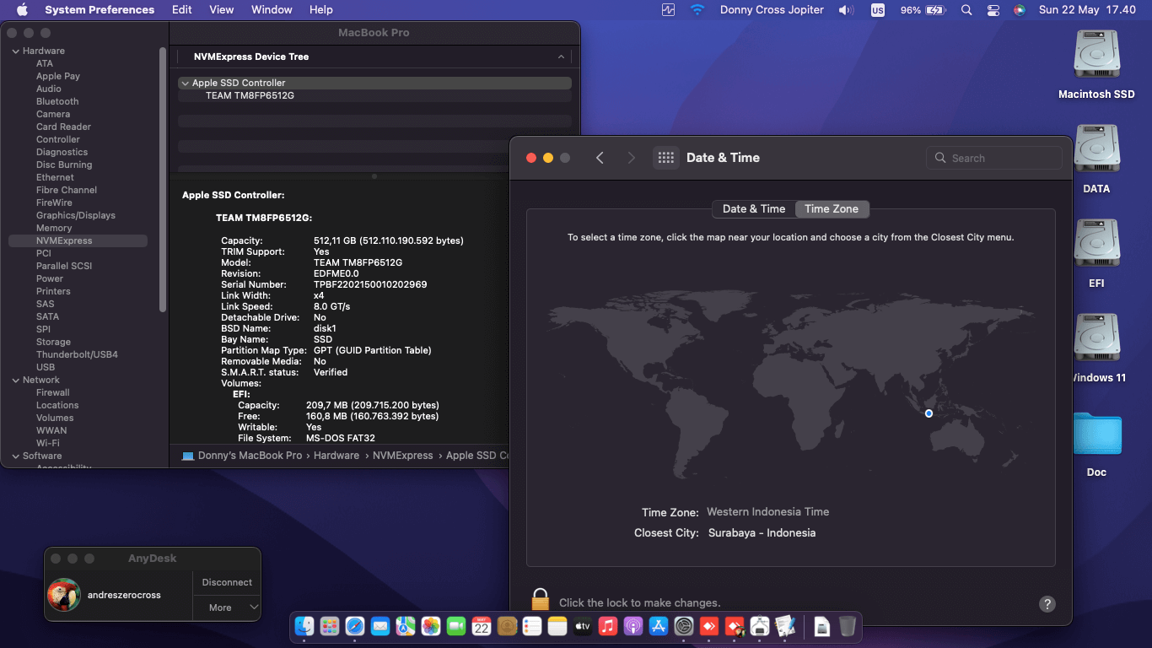The width and height of the screenshot is (1152, 648).
Task: Open Contacts from the Dock
Action: (x=507, y=626)
